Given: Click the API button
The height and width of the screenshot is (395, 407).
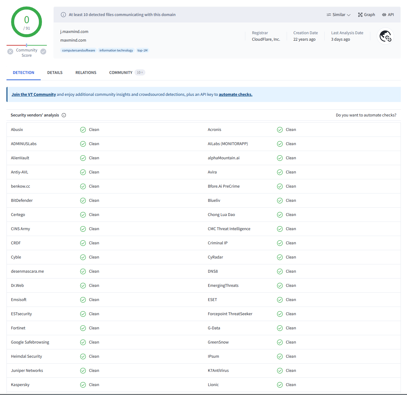Looking at the screenshot, I should coord(388,15).
